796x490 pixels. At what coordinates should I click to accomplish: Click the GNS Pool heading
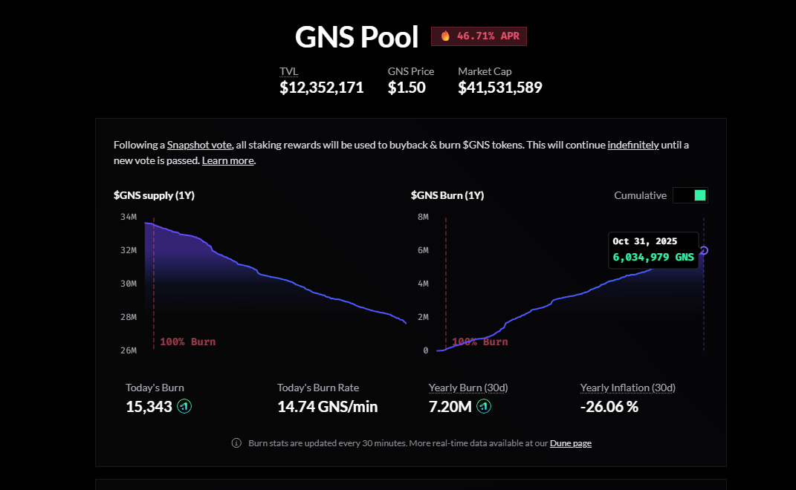[357, 36]
